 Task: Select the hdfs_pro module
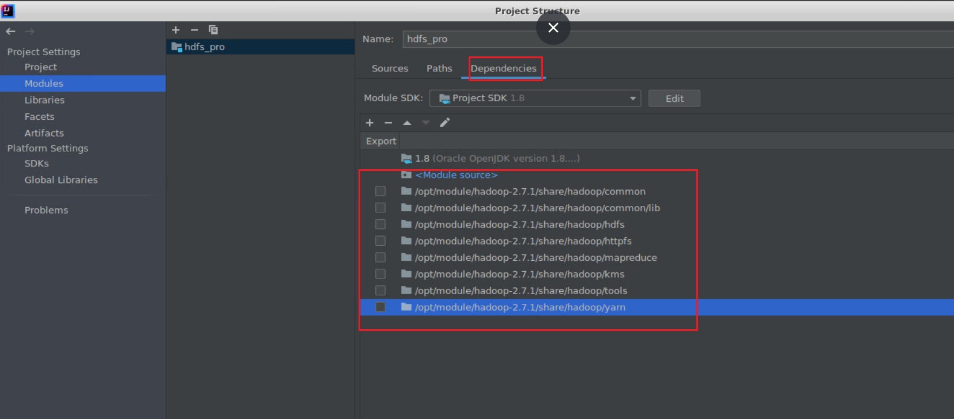[x=205, y=47]
